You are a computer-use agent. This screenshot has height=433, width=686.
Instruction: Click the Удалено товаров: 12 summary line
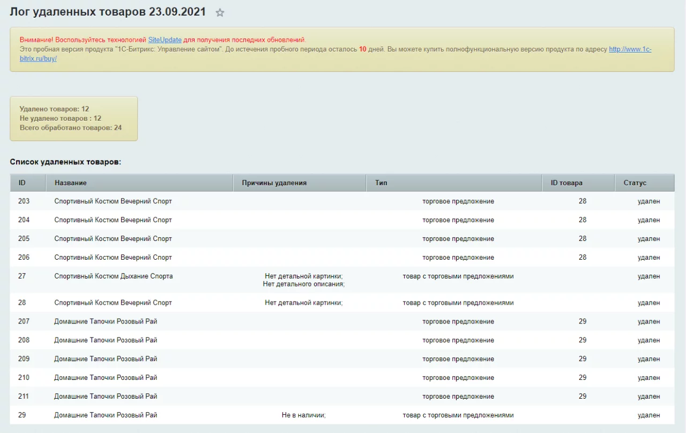click(x=54, y=109)
